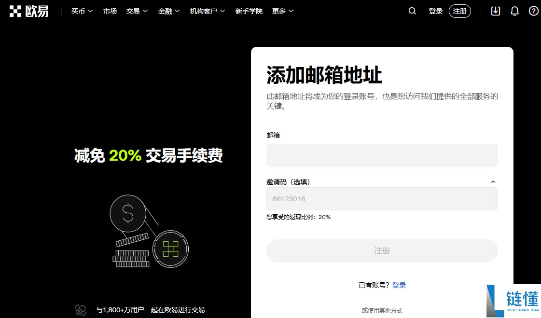Image resolution: width=541 pixels, height=318 pixels.
Task: Open the search icon in the top bar
Action: 412,11
